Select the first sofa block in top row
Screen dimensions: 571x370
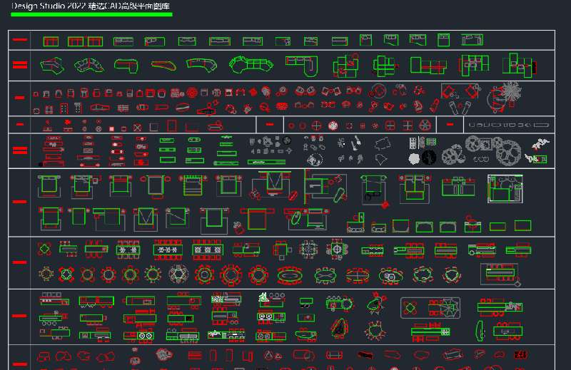[50, 41]
